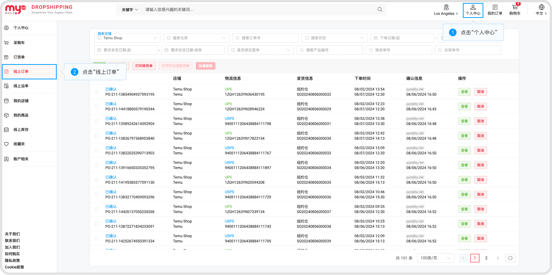Click the 打印已勾选拣货单 button
Image resolution: width=552 pixels, height=275 pixels.
coord(176,66)
